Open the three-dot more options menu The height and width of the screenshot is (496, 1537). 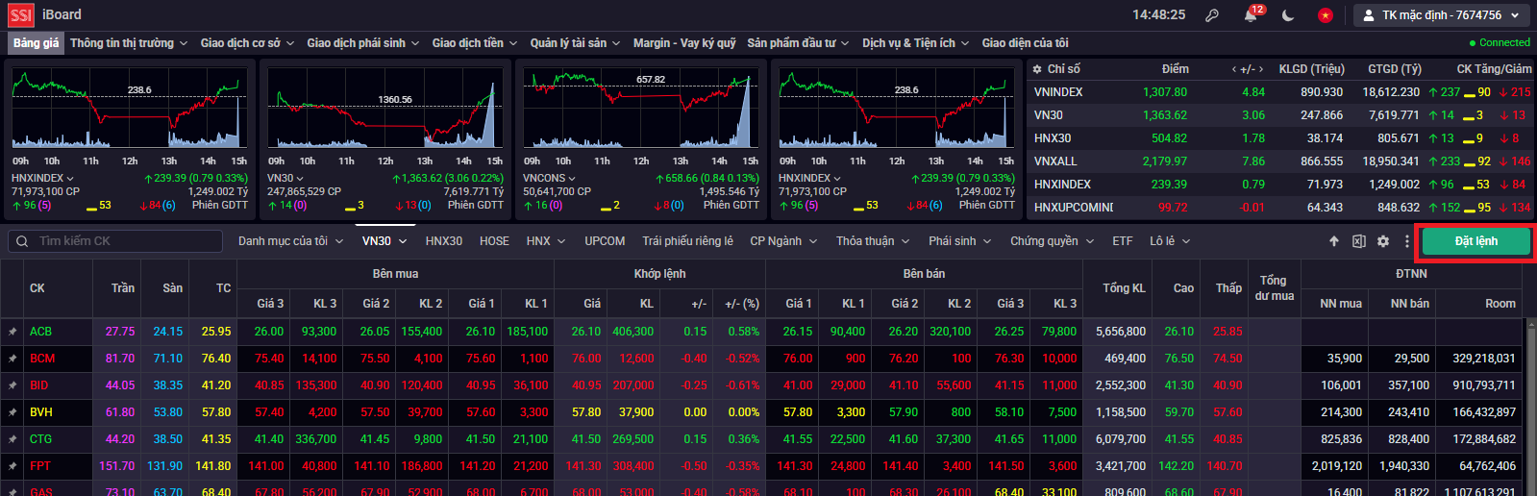(1407, 241)
